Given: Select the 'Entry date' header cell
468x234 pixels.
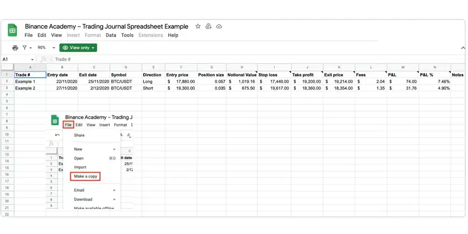Looking at the screenshot, I should [62, 75].
